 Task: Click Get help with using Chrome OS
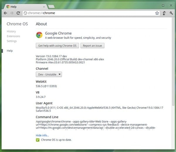(57, 46)
